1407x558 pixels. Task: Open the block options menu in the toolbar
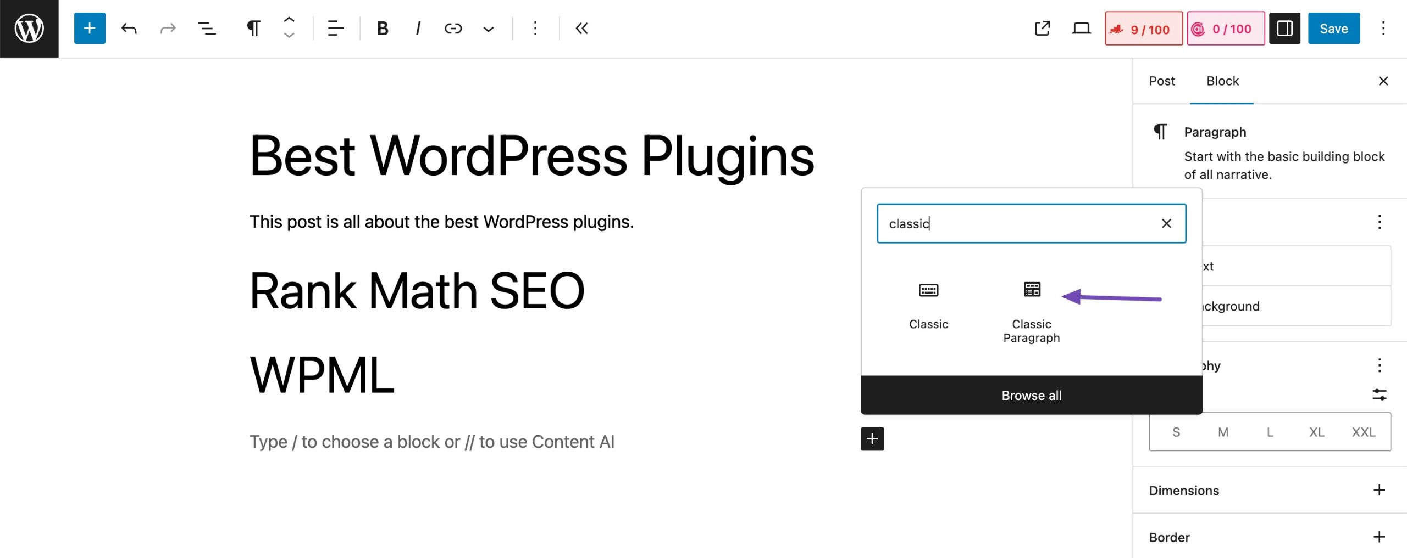[535, 29]
